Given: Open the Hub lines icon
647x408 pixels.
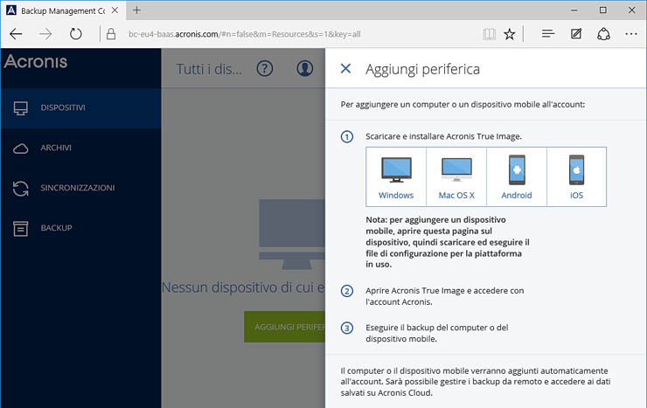Looking at the screenshot, I should pyautogui.click(x=548, y=34).
